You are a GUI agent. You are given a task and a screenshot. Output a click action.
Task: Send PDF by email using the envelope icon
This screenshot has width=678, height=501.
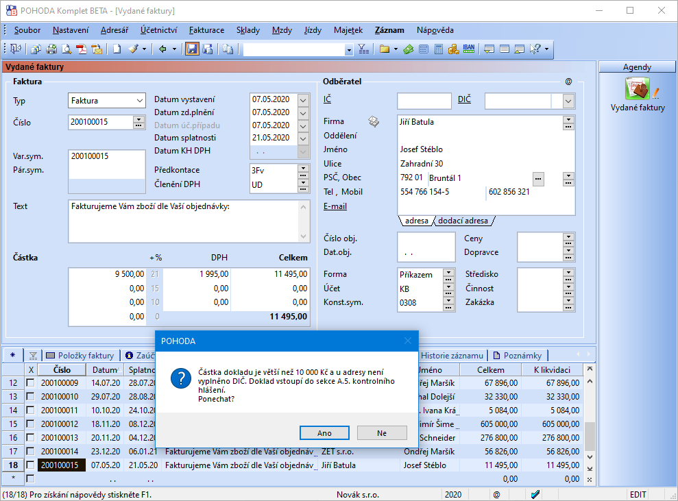click(97, 49)
